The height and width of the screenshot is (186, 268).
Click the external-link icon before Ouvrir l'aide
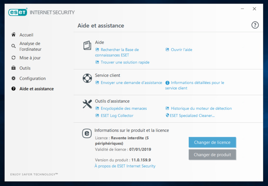[x=167, y=50]
